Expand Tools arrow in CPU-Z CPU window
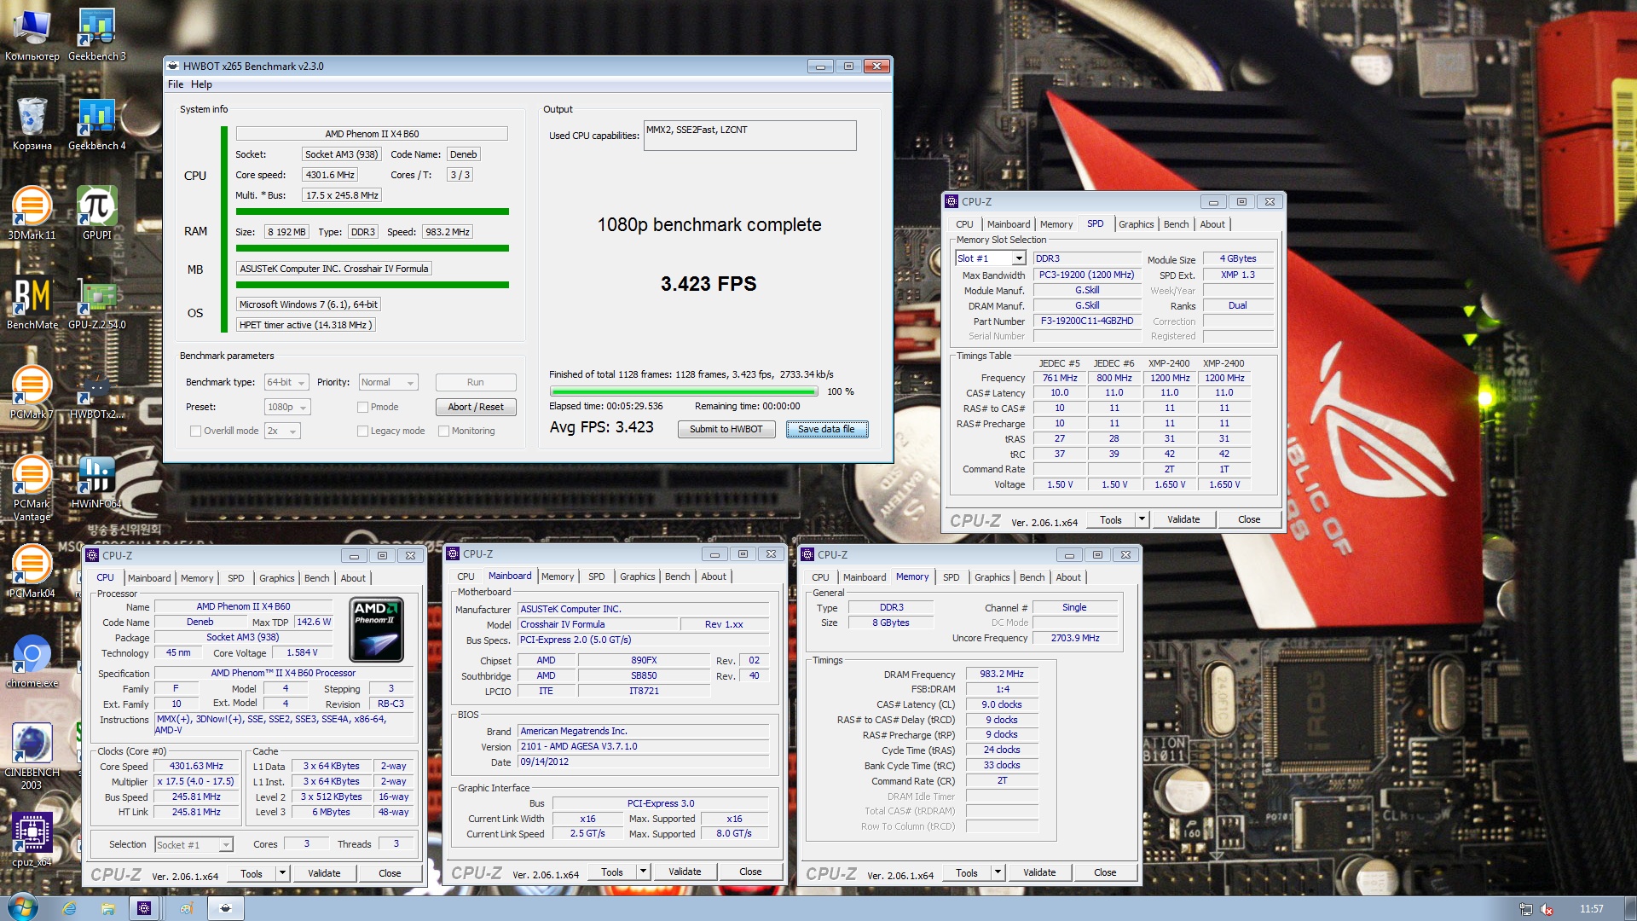Viewport: 1637px width, 921px height. (x=282, y=873)
